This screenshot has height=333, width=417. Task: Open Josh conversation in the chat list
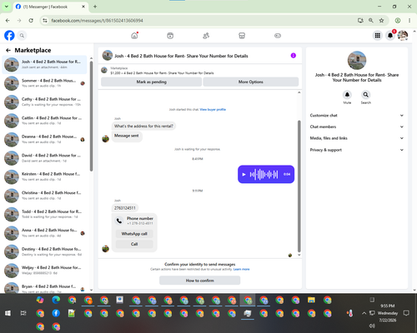(44, 65)
